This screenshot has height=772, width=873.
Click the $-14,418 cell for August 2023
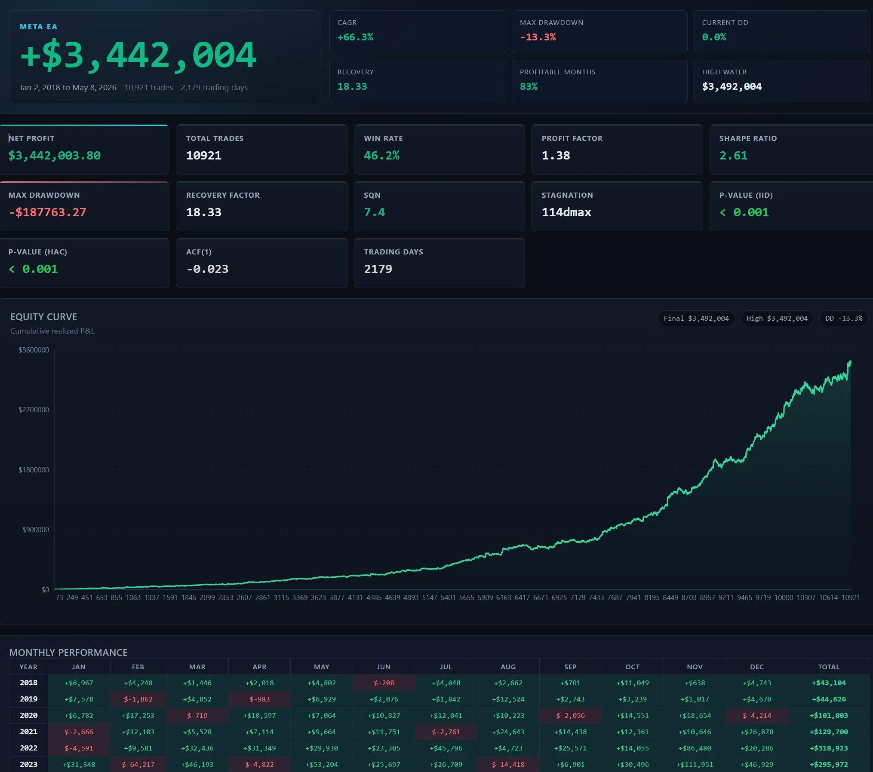(x=508, y=764)
